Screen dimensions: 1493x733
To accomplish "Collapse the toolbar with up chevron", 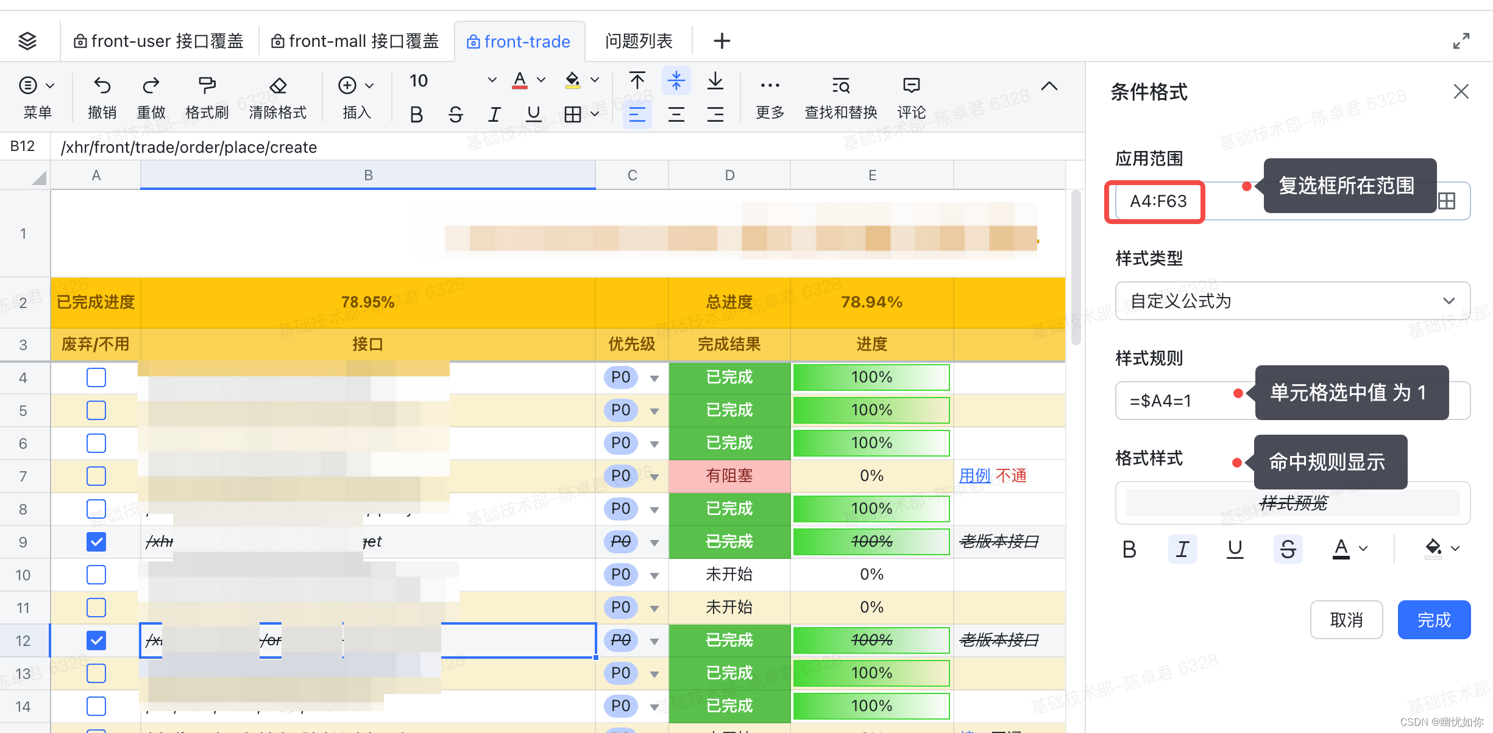I will point(1049,86).
